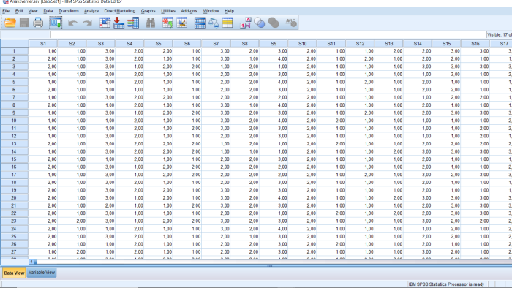
Task: Open the Add-ons menu
Action: pos(189,11)
